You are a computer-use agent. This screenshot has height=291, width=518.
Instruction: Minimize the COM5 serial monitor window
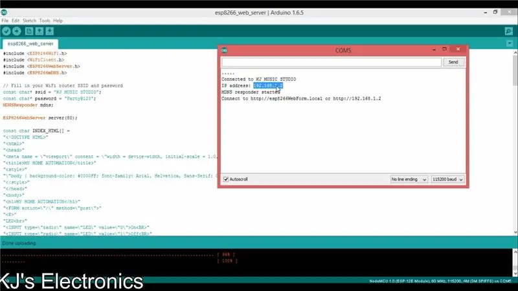(x=434, y=50)
